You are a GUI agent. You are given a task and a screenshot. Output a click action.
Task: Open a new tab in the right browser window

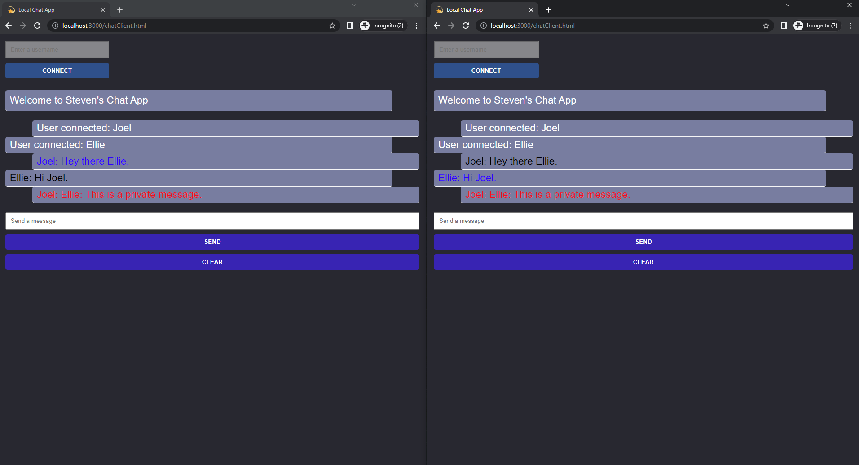coord(548,9)
